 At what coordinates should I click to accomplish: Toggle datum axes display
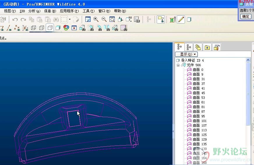(x=9, y=28)
